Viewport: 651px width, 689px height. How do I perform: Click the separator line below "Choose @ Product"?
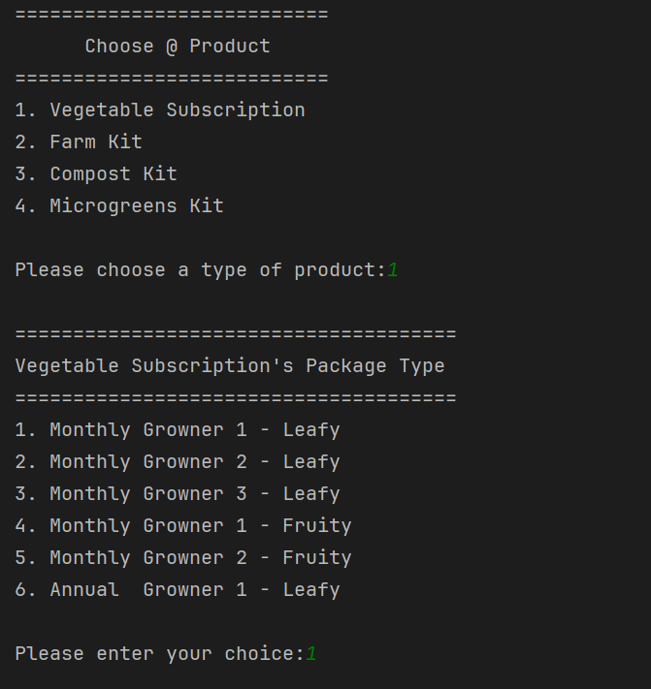(172, 78)
